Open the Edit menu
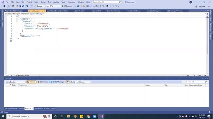 click(12, 2)
